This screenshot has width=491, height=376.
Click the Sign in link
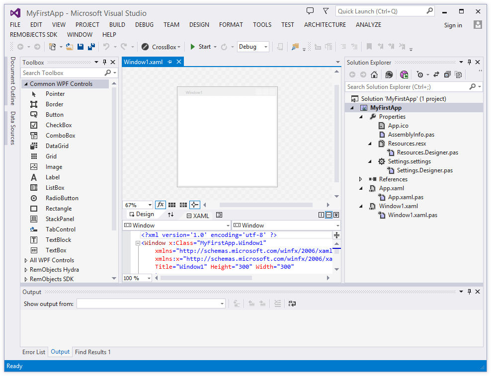click(453, 25)
